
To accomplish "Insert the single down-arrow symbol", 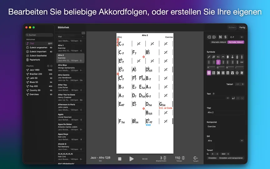I will [232, 57].
